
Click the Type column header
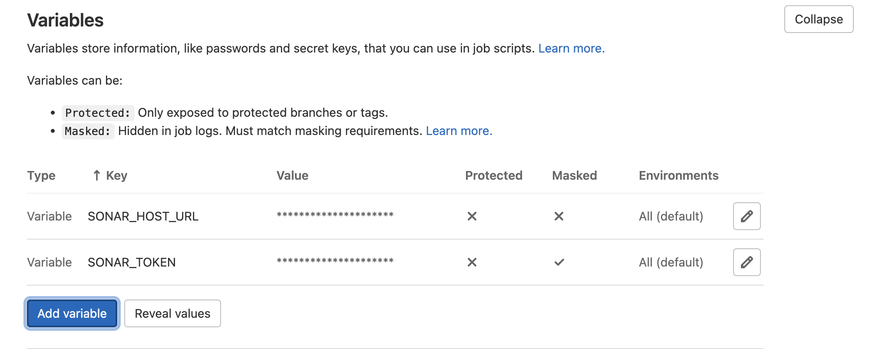[x=41, y=175]
